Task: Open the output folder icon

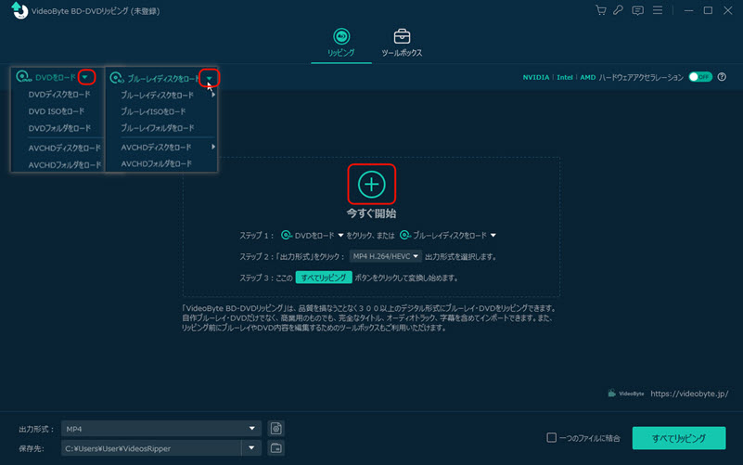Action: tap(275, 448)
